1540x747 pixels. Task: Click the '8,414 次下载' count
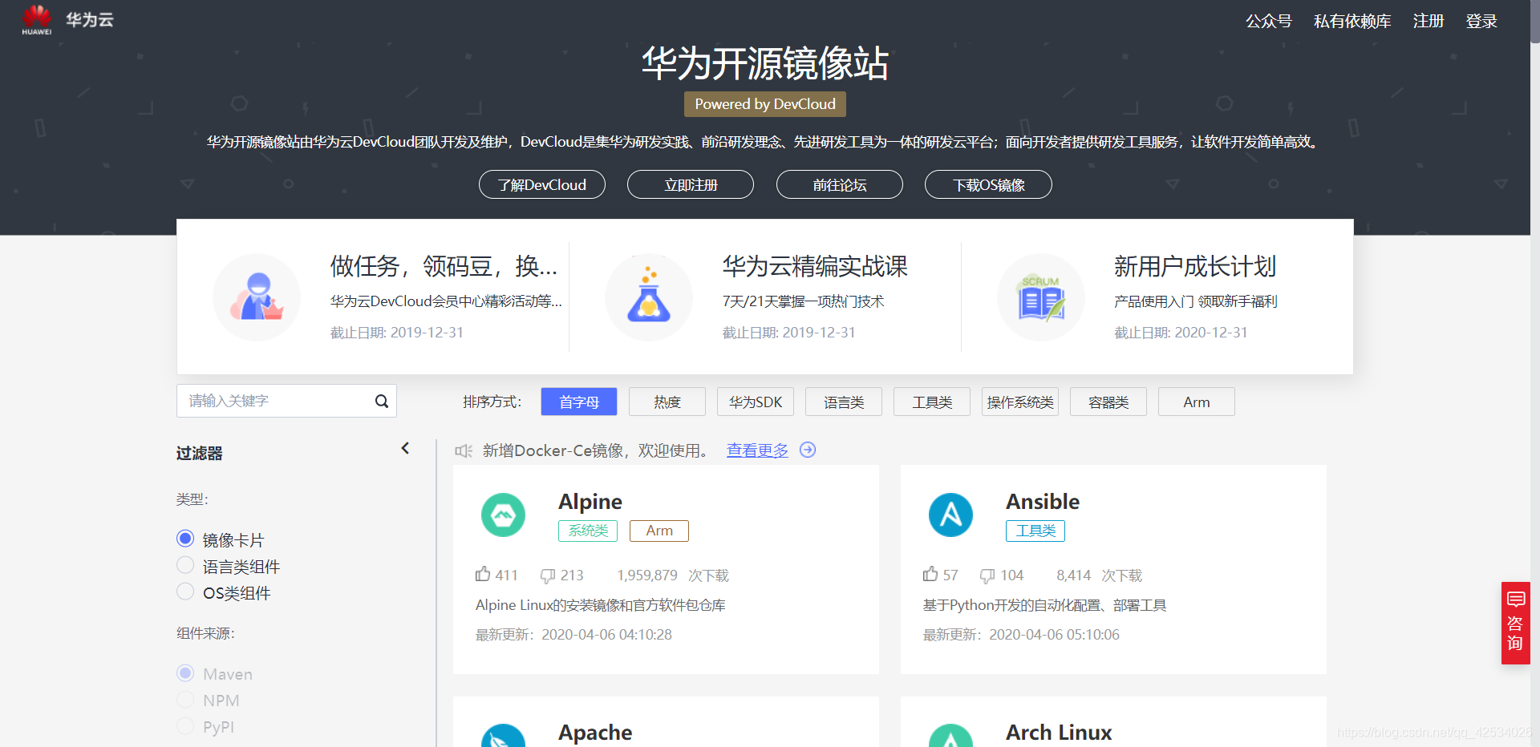coord(1099,575)
